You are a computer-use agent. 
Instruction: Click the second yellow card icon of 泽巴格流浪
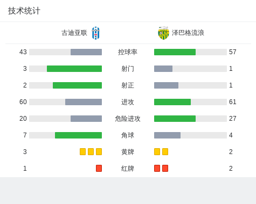[x=165, y=151]
